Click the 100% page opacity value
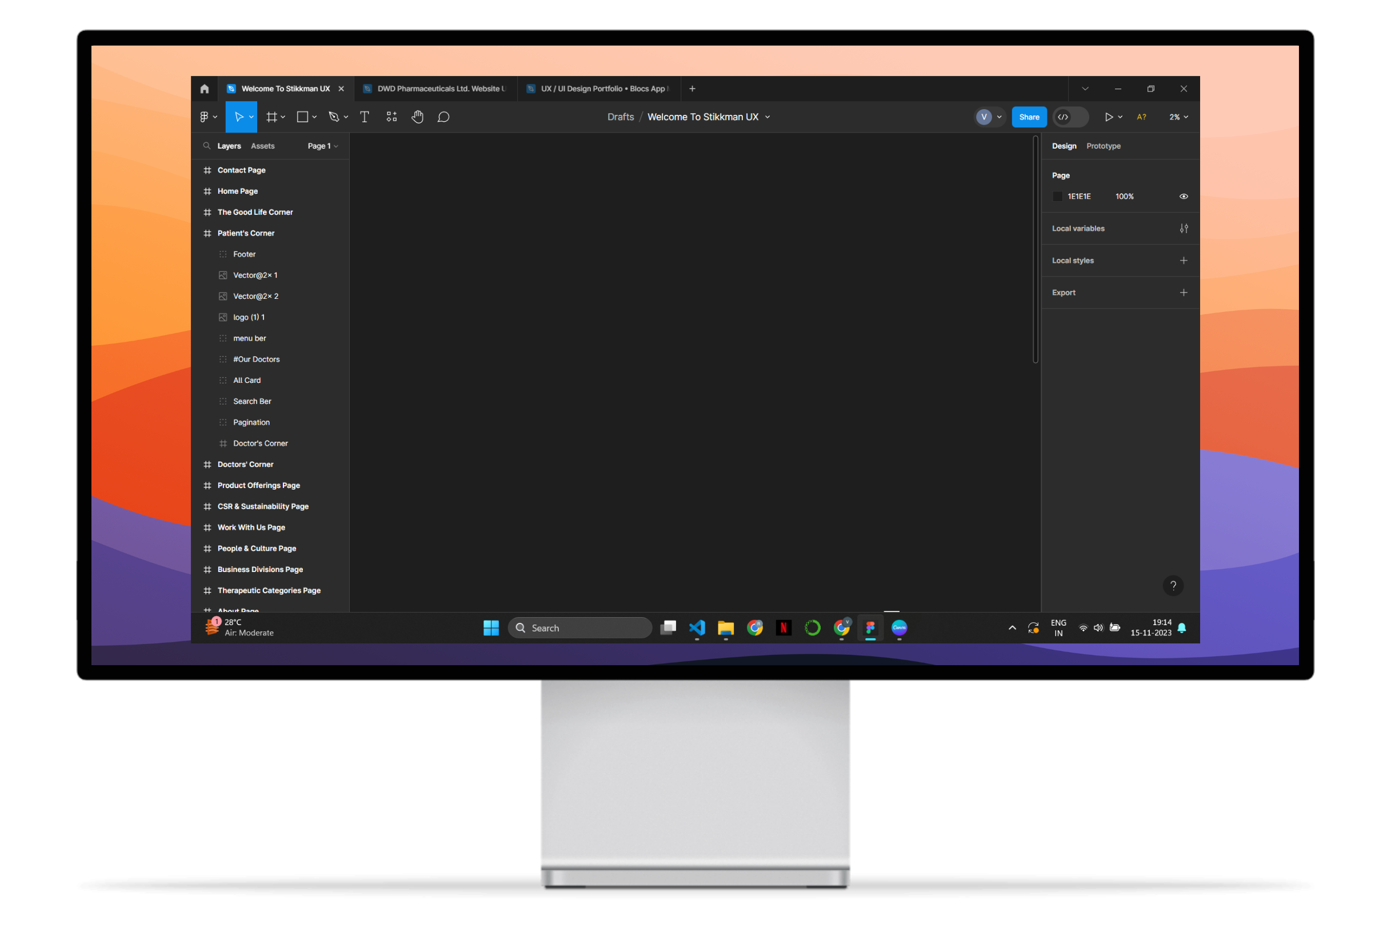Screen dimensions: 1391x932 (1124, 196)
